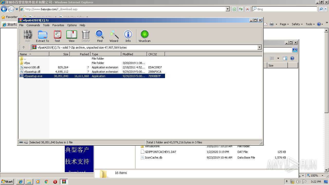
Task: Open Chrome from the taskbar
Action: [47, 182]
